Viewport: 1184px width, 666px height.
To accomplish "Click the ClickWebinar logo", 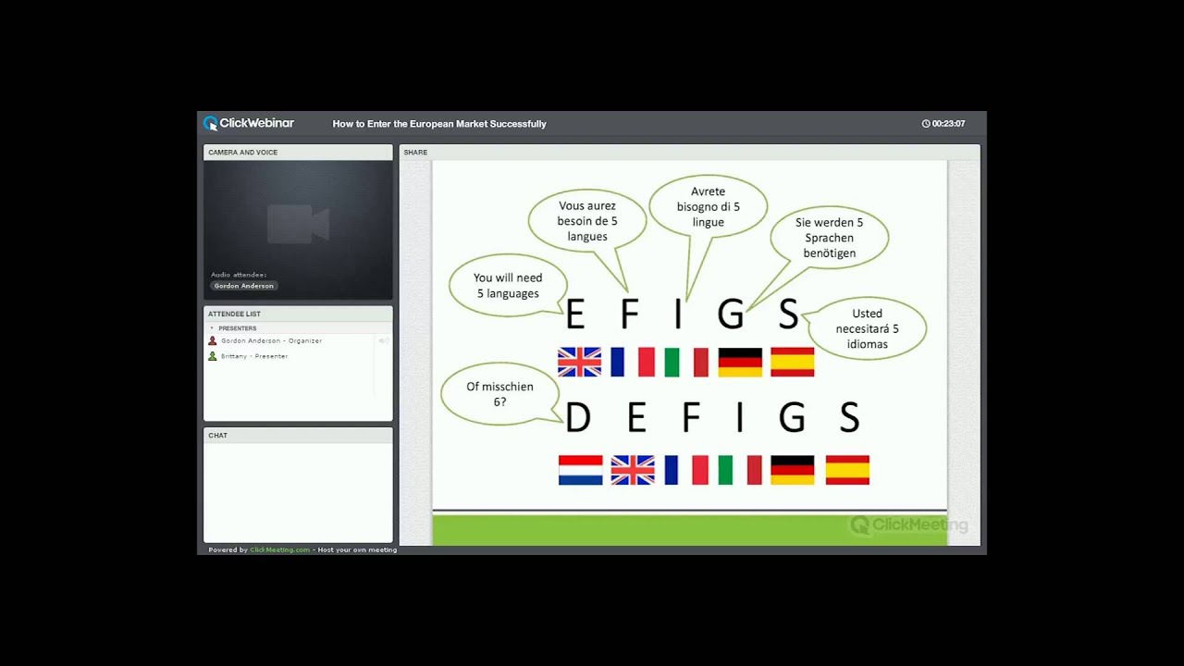I will click(x=249, y=123).
